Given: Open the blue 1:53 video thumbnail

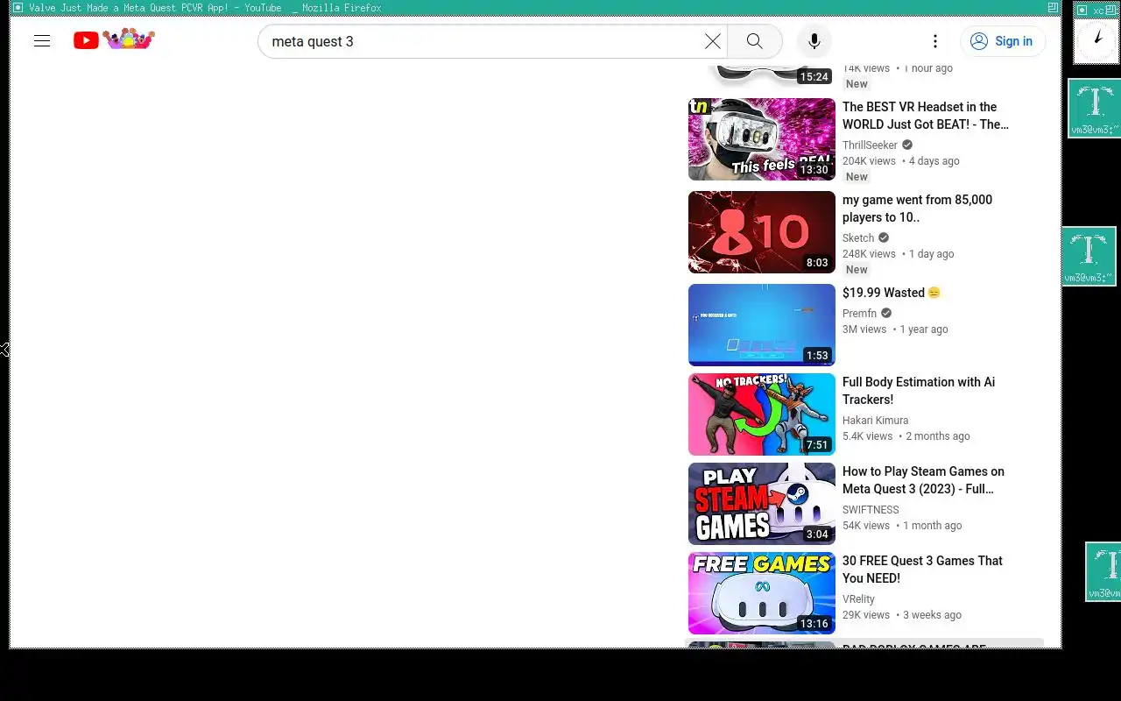Looking at the screenshot, I should click(762, 325).
